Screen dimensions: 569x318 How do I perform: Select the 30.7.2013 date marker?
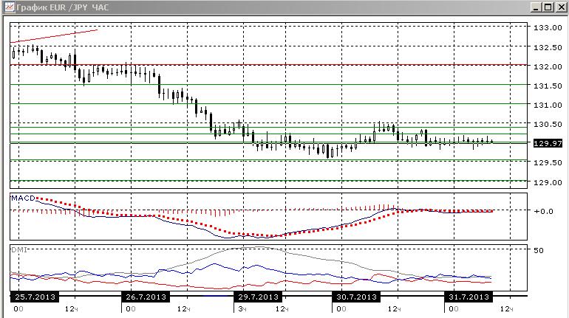(356, 297)
